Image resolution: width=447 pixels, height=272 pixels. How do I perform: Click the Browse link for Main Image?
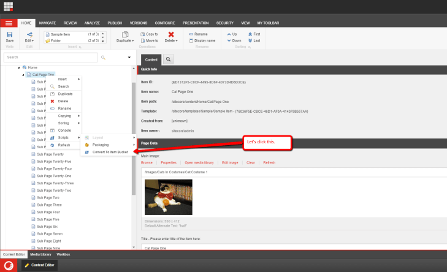pos(147,162)
